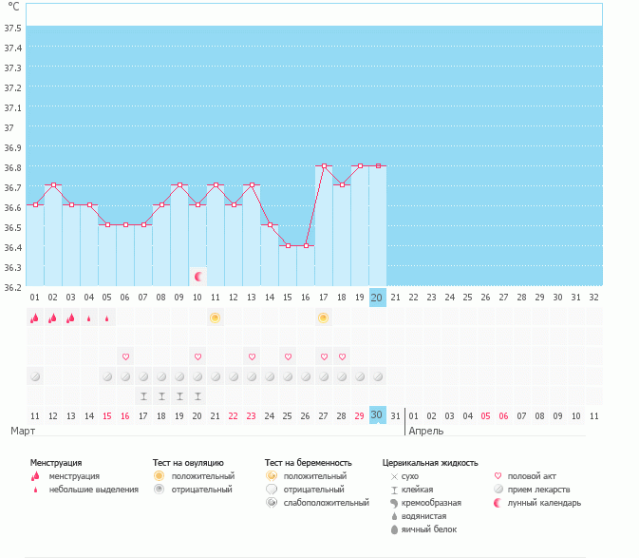The image size is (639, 558).
Task: Click positive ovulation test icon on day 17
Action: pyautogui.click(x=324, y=317)
